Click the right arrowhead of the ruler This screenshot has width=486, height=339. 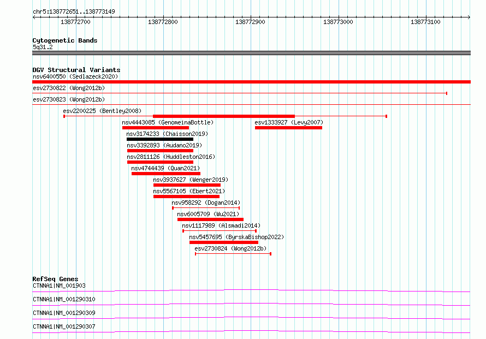click(x=469, y=17)
